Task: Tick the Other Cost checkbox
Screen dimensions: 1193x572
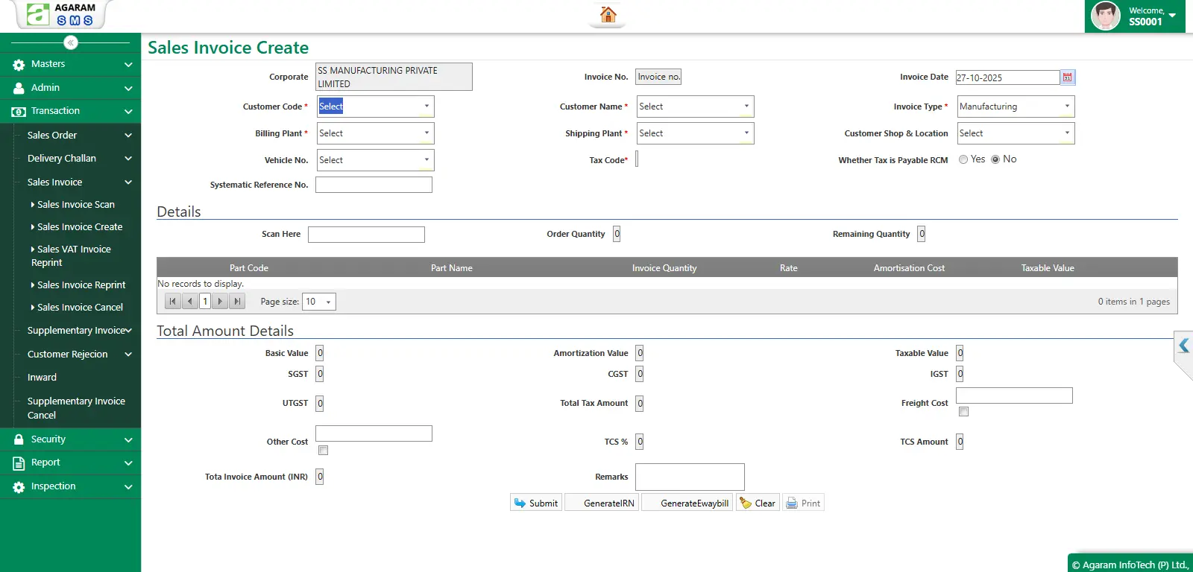Action: point(323,451)
